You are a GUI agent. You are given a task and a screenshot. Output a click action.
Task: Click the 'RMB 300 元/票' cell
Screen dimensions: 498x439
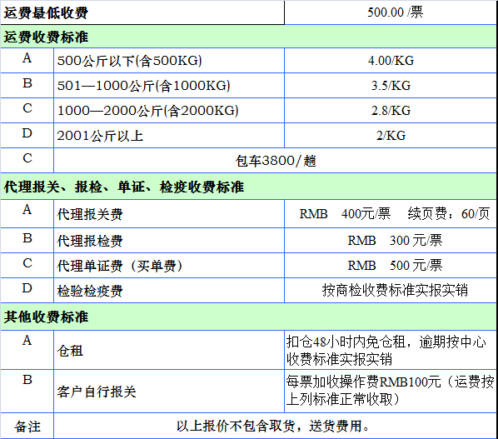pos(391,241)
